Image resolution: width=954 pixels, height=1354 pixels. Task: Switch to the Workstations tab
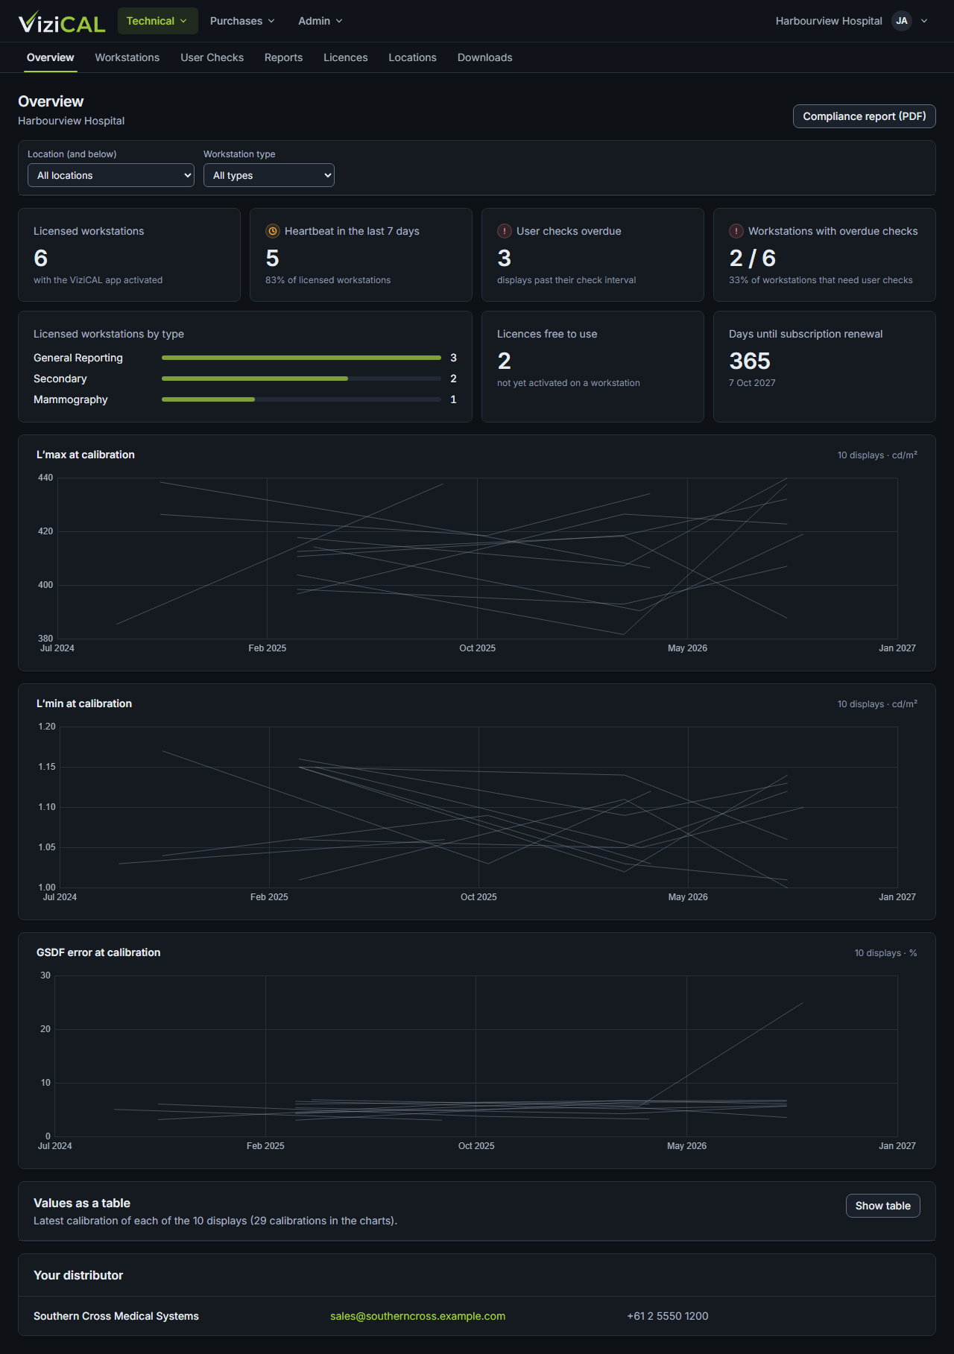click(x=127, y=57)
